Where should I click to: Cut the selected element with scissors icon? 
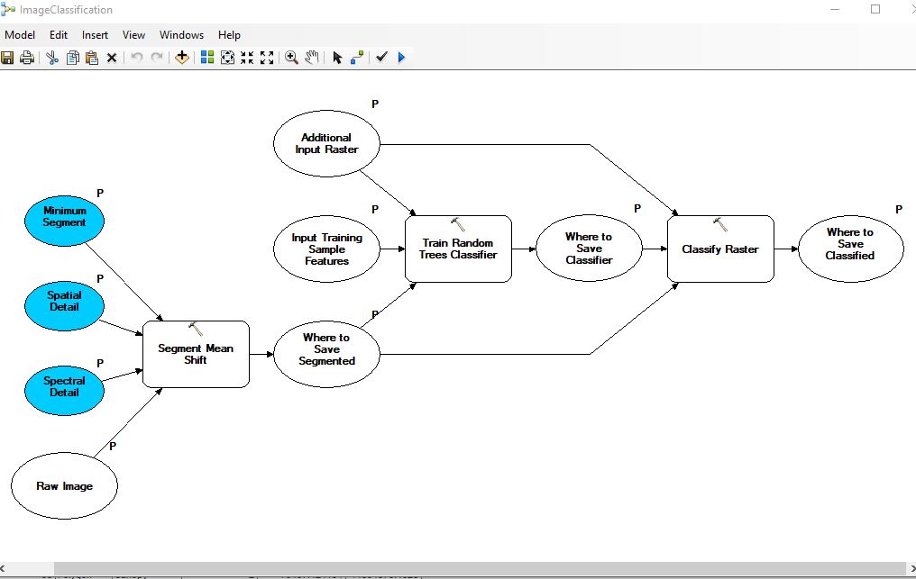click(52, 58)
